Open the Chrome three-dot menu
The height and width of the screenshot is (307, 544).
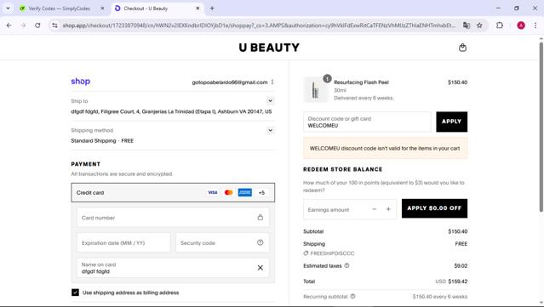coord(535,26)
